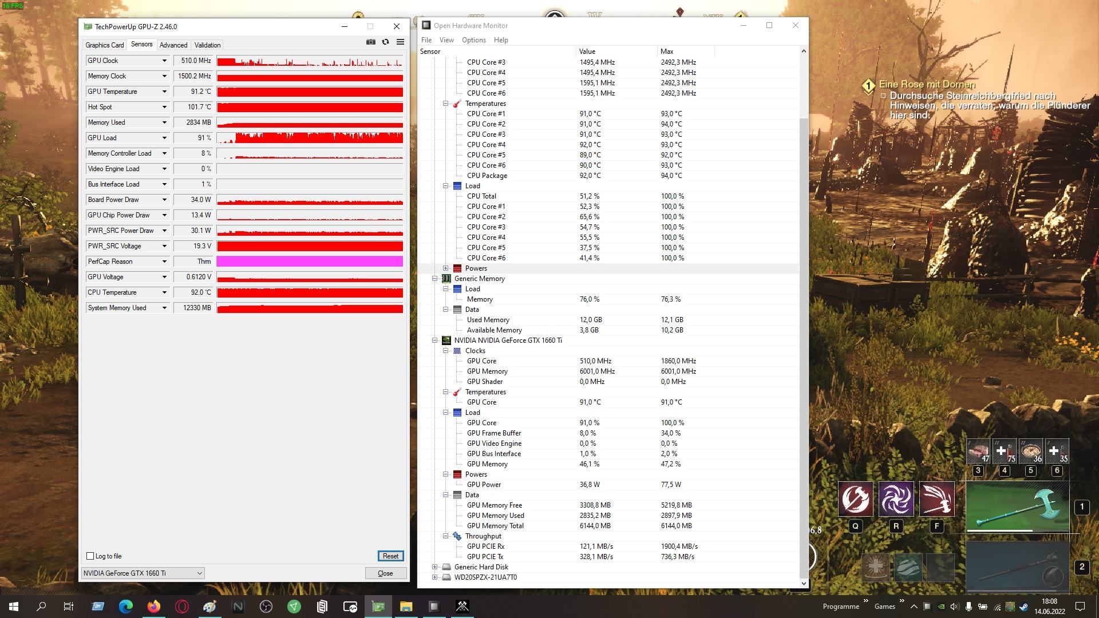Screen dimensions: 1099x618
Task: Open taskbar search
Action: pyautogui.click(x=41, y=607)
